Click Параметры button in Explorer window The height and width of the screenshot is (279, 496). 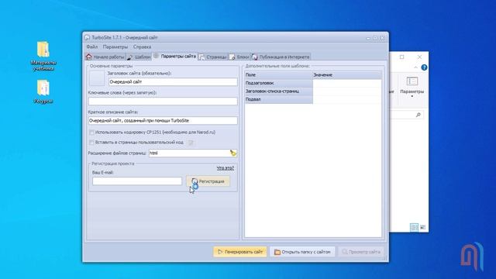[x=412, y=86]
